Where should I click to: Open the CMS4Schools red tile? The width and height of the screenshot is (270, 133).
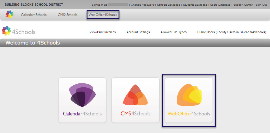[136, 100]
